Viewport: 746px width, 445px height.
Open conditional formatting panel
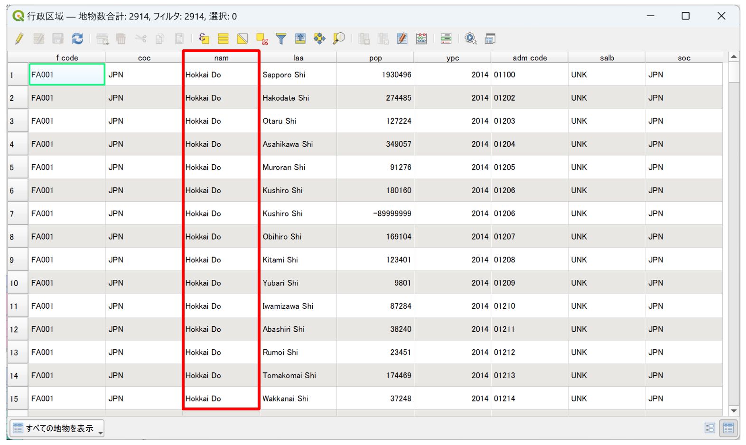pos(446,39)
